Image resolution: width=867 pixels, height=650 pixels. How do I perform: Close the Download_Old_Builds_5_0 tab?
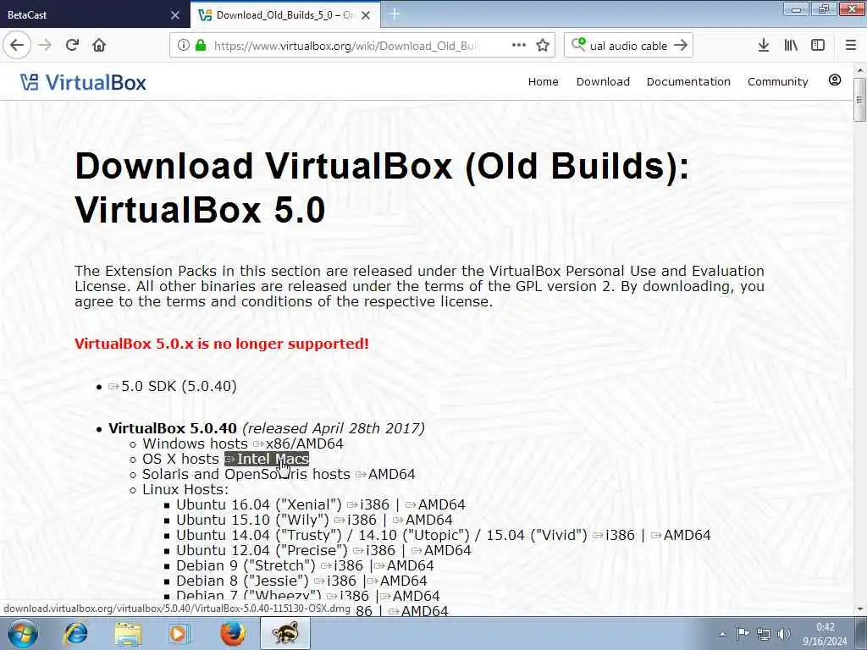point(366,15)
